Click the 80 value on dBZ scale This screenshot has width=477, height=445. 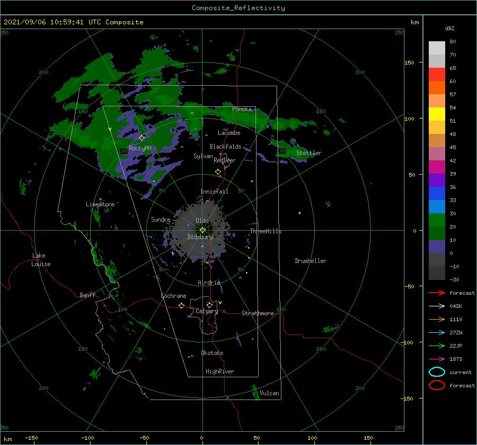pos(453,42)
